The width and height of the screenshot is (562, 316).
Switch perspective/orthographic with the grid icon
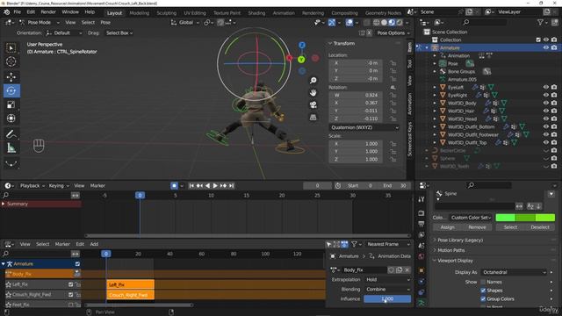point(313,117)
